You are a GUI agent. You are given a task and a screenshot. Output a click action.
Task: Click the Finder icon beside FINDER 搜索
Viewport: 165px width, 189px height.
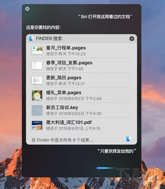[32, 39]
